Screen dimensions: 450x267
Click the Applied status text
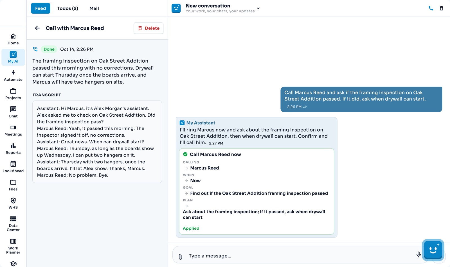click(191, 228)
